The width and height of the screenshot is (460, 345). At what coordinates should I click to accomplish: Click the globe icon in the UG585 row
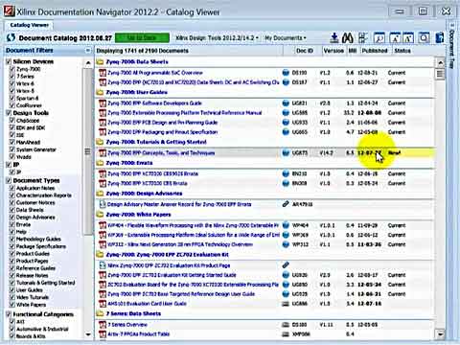tap(286, 113)
